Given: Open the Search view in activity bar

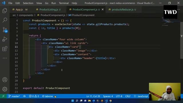Looking at the screenshot, I should tap(5, 20).
